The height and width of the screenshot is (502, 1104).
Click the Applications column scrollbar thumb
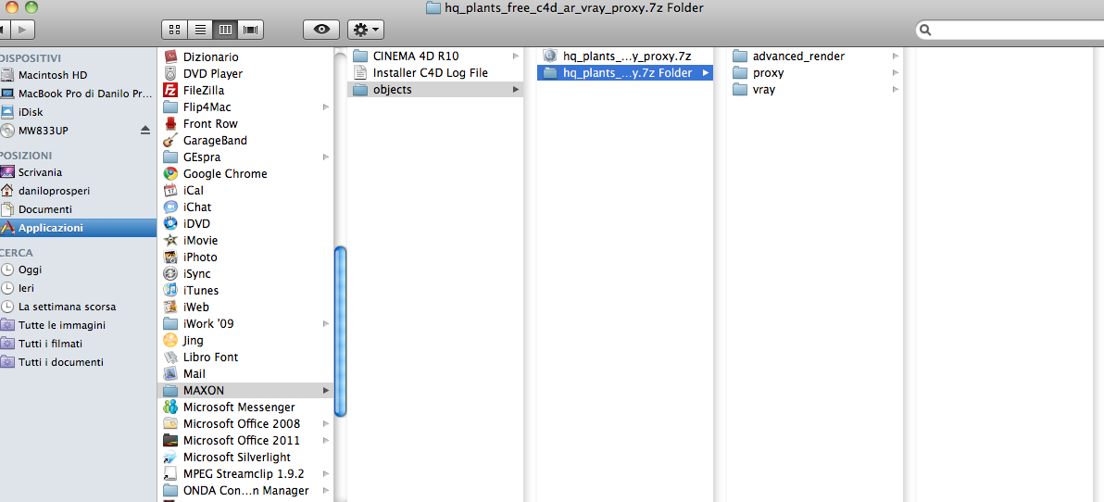pos(340,331)
